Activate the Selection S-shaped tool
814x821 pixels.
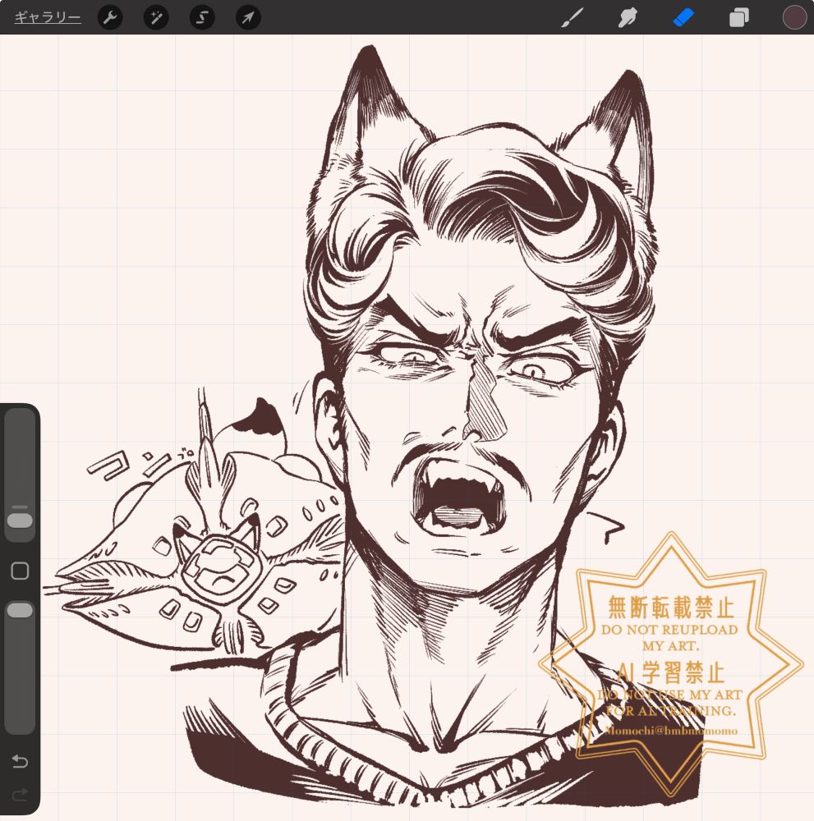point(202,18)
